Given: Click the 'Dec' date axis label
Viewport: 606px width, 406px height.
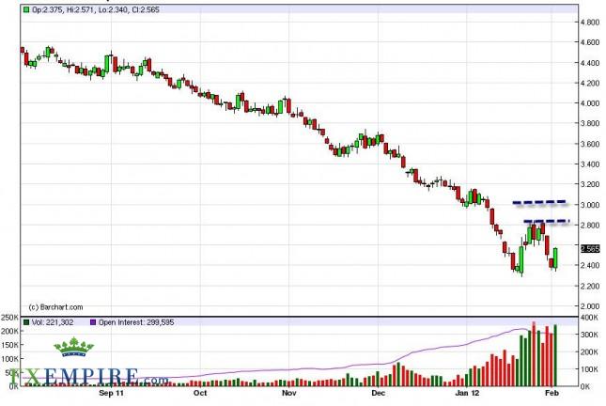Looking at the screenshot, I should click(x=378, y=393).
